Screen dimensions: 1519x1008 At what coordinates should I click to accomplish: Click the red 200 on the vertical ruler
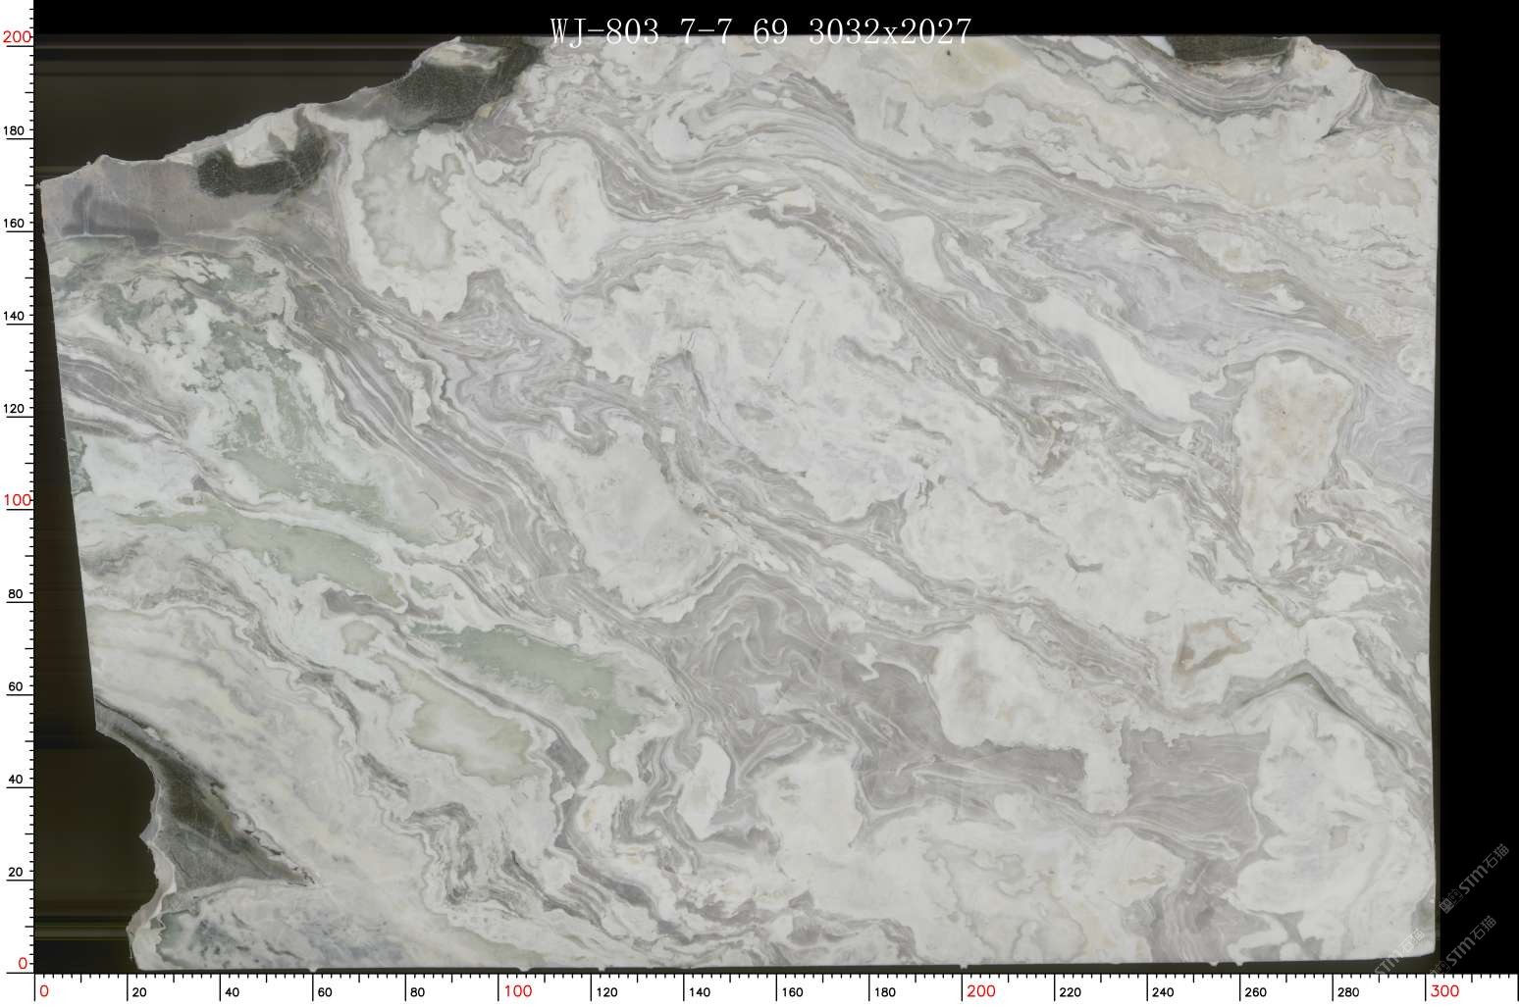(17, 37)
